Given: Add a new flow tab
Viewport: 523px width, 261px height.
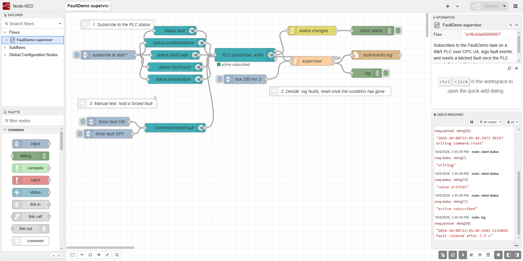Looking at the screenshot, I should [x=448, y=6].
